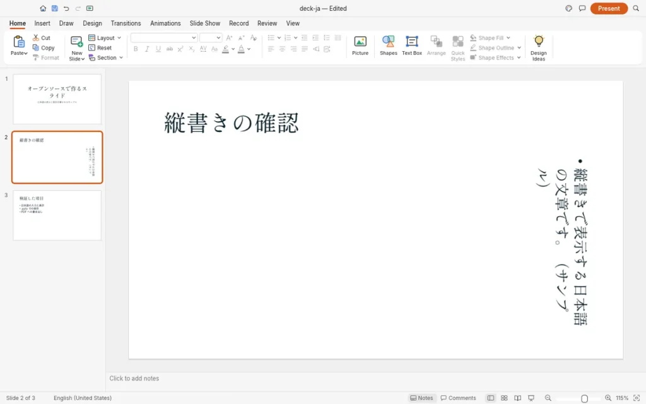646x404 pixels.
Task: Toggle Comments pane in status bar
Action: pyautogui.click(x=458, y=398)
